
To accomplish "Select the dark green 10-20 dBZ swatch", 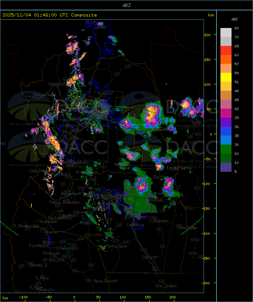I will point(226,158).
